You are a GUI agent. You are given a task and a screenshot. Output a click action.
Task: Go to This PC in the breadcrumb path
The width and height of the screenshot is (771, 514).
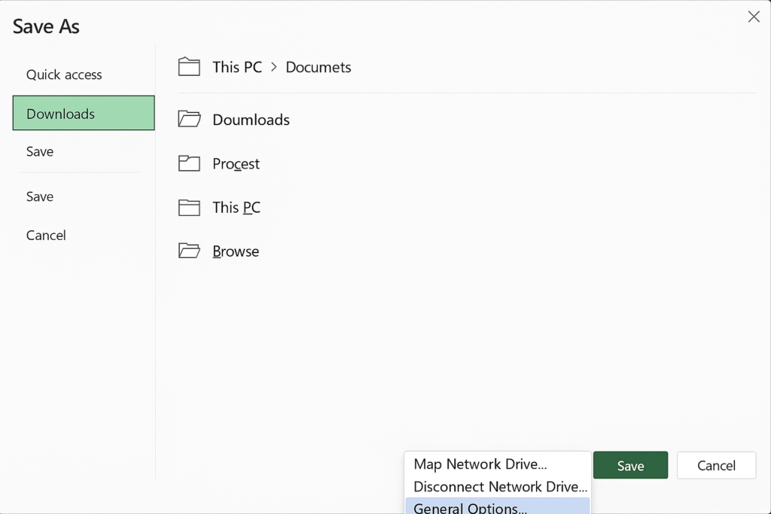237,67
